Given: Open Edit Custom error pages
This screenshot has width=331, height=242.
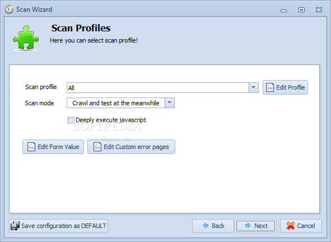Looking at the screenshot, I should pyautogui.click(x=131, y=147).
